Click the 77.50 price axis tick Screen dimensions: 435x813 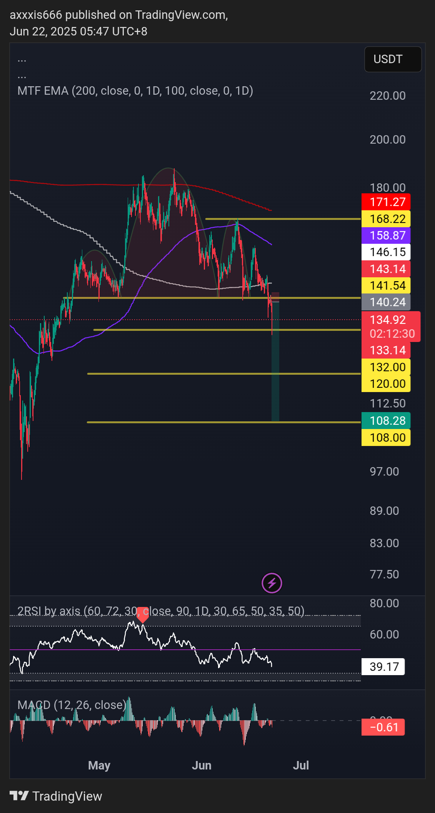(384, 574)
